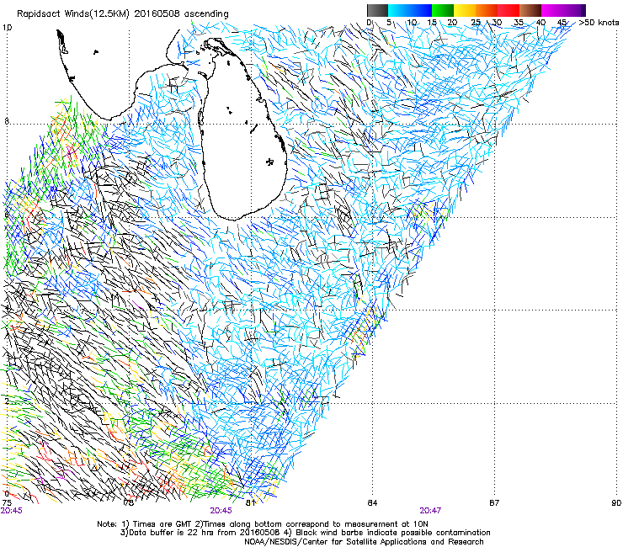Click the red 30-35 knots color segment
Viewport: 623px width, 547px height.
[x=509, y=10]
